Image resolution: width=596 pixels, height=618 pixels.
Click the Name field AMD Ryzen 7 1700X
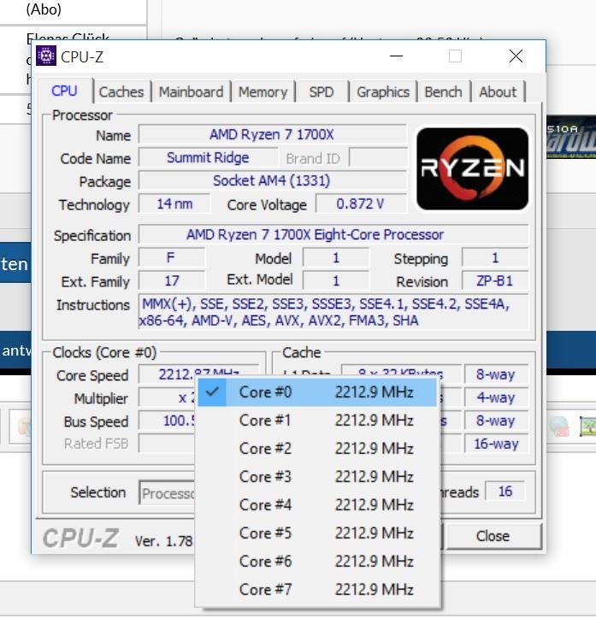(272, 135)
